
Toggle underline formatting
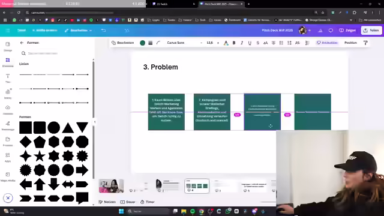[250, 43]
